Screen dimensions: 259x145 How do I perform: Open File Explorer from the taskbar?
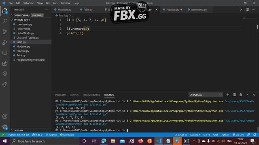pos(113,141)
